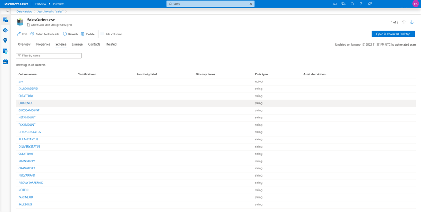
Task: Go to next asset arrow
Action: click(412, 22)
